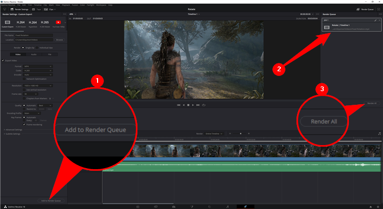
Task: Go to the Cut page icon
Action: coord(156,206)
